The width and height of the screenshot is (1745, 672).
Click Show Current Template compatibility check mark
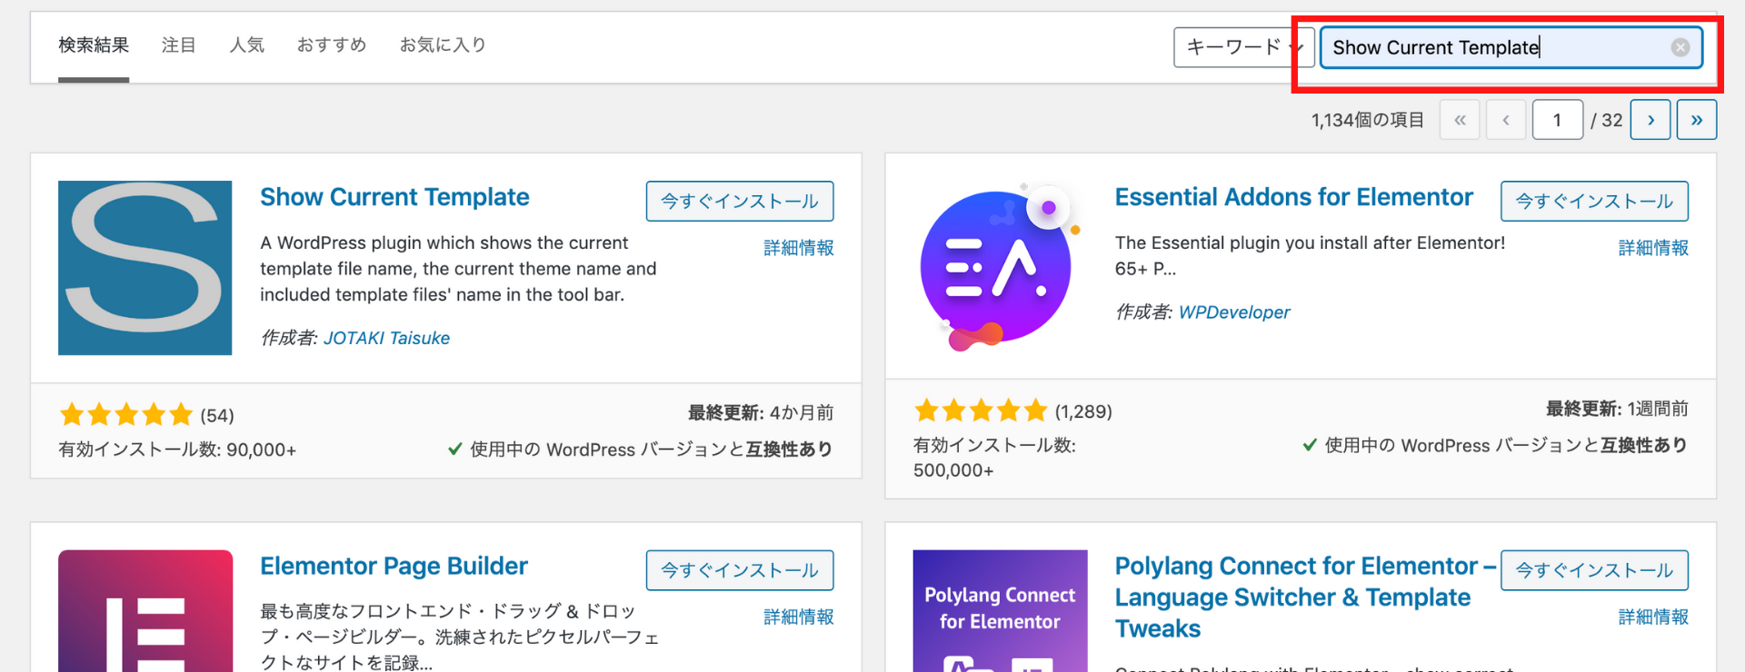455,449
